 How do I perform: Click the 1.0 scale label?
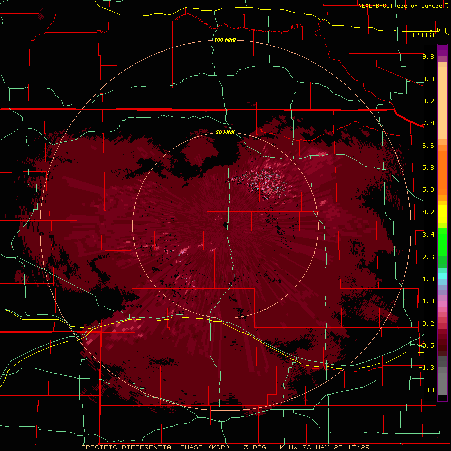pos(428,301)
